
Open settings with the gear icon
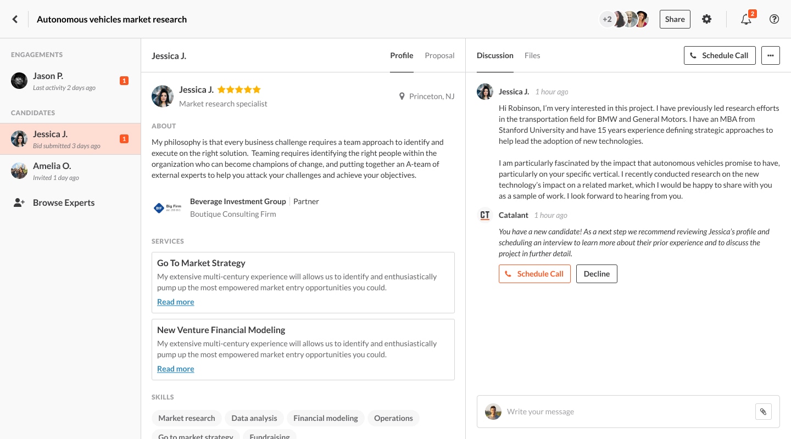click(707, 19)
